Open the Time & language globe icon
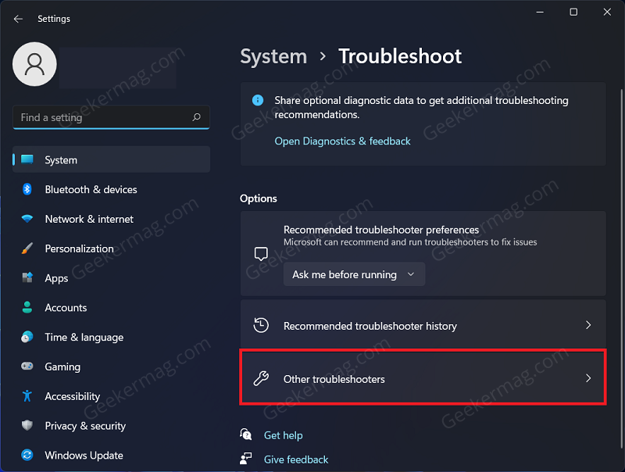 coord(27,337)
